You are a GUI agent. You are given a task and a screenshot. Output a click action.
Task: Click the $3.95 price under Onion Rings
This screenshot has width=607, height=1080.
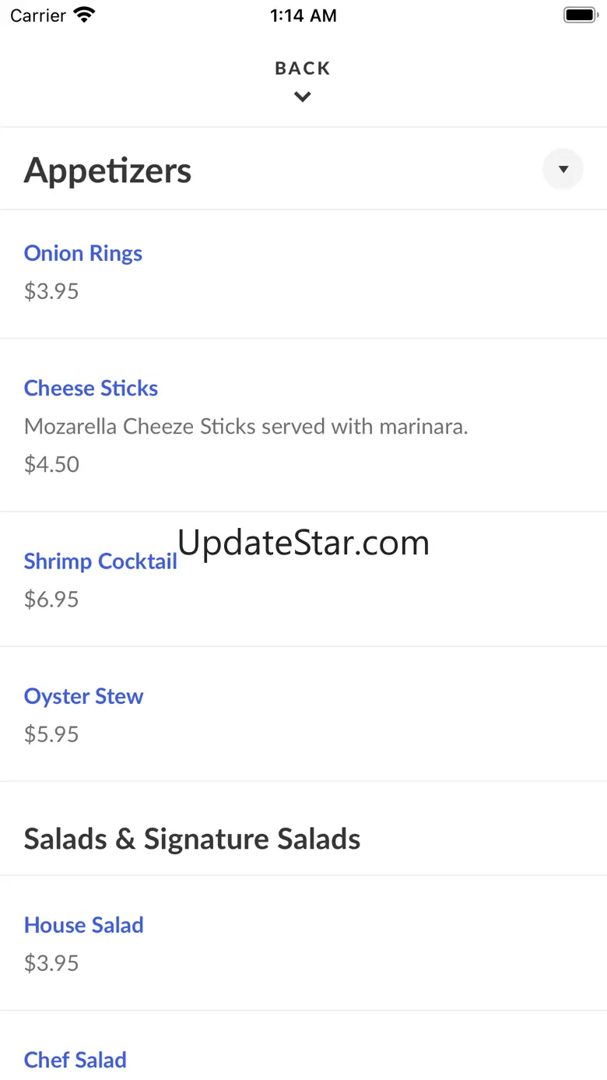[52, 292]
